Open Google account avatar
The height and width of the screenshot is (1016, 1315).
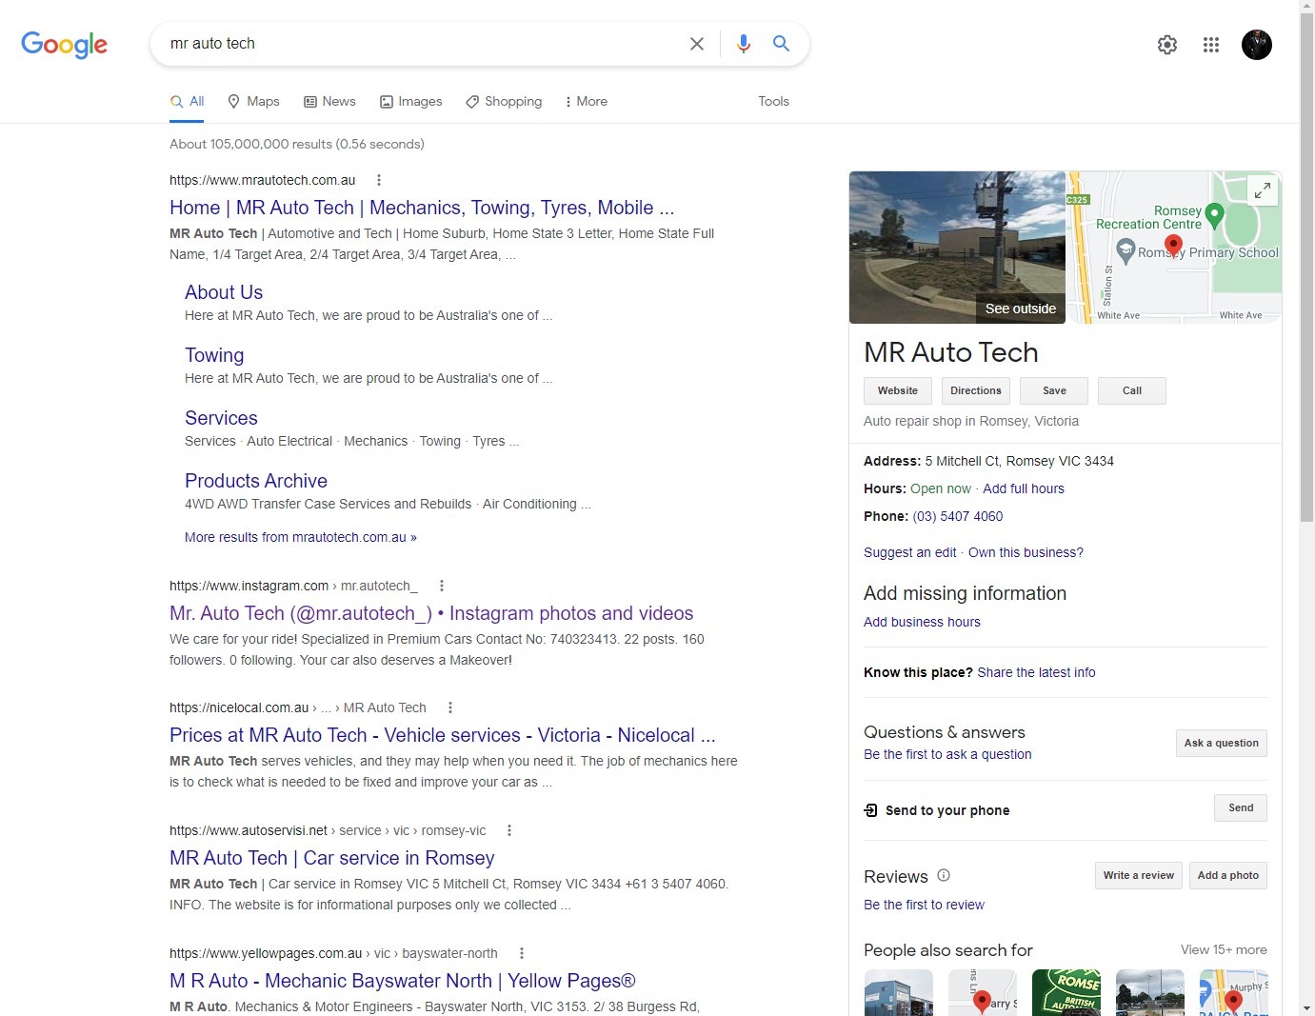pos(1257,45)
